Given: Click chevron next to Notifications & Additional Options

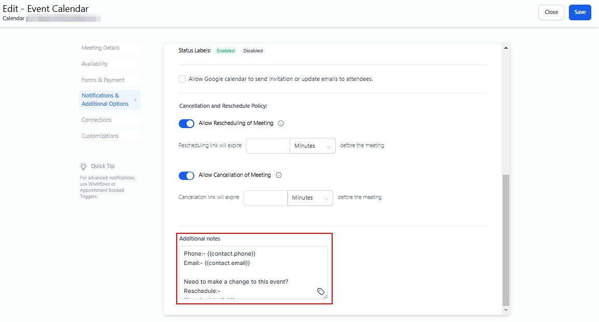Looking at the screenshot, I should (x=136, y=100).
